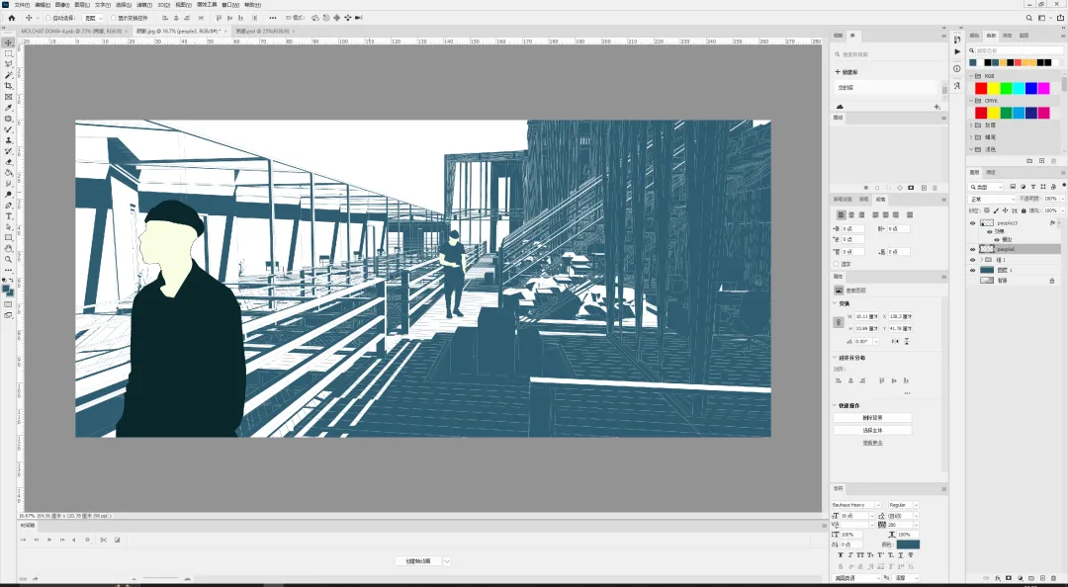Click the Select Subject quick action button

click(x=872, y=431)
